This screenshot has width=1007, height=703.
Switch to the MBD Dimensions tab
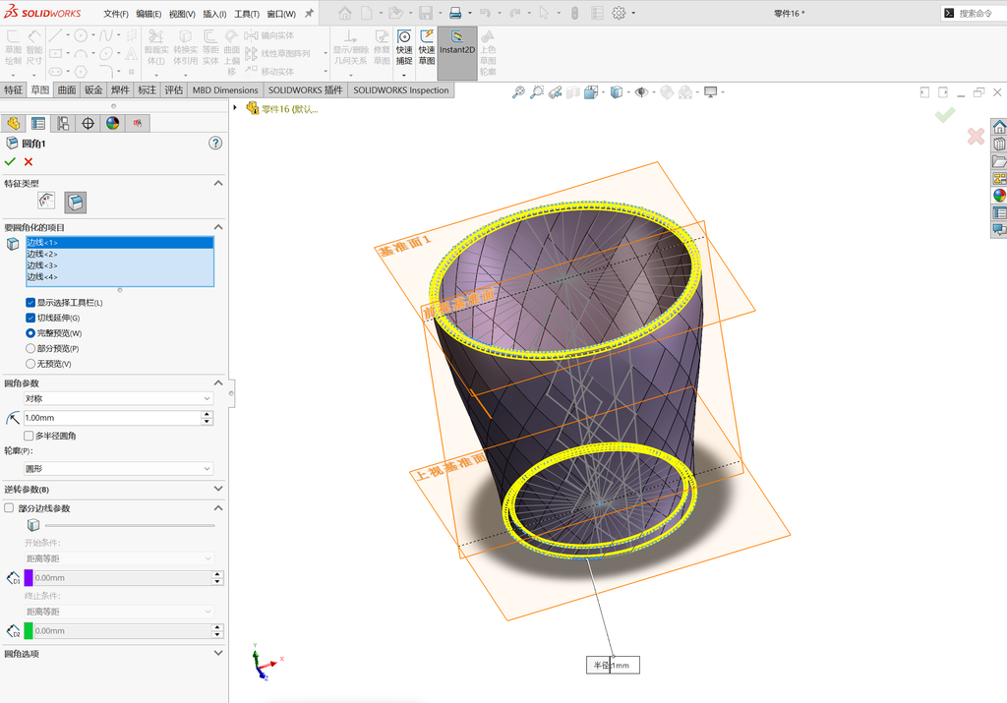pos(225,90)
